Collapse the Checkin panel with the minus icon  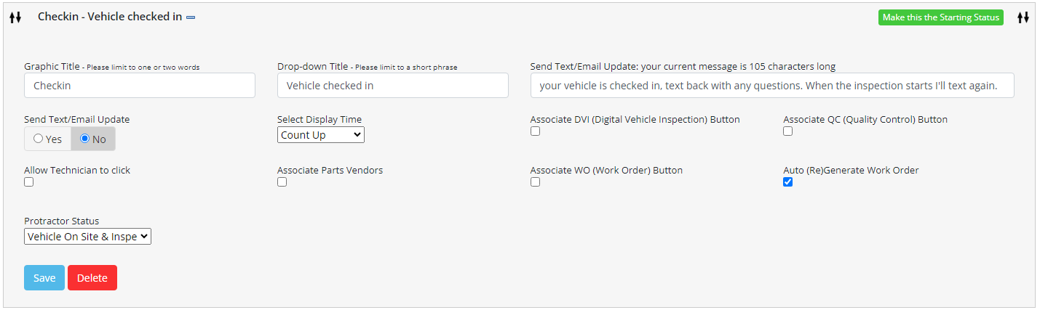[x=191, y=17]
